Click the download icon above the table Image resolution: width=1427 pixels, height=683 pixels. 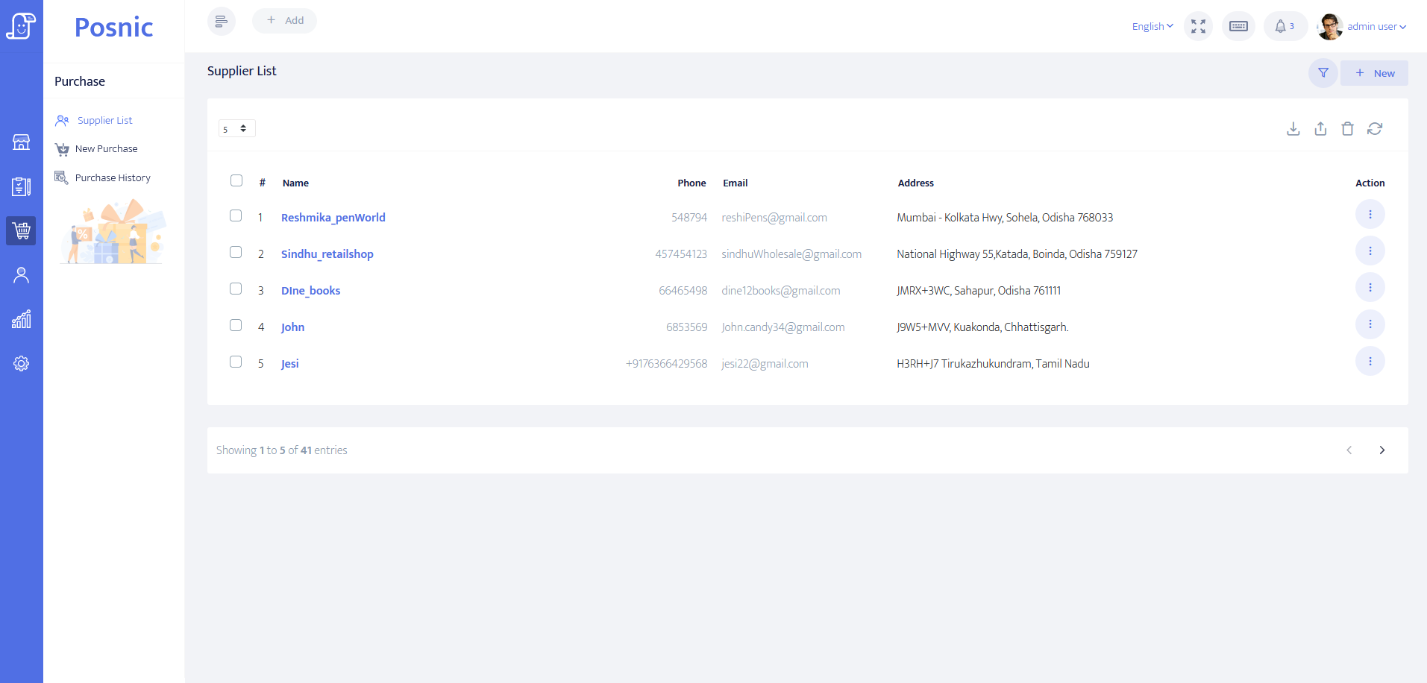click(x=1293, y=129)
